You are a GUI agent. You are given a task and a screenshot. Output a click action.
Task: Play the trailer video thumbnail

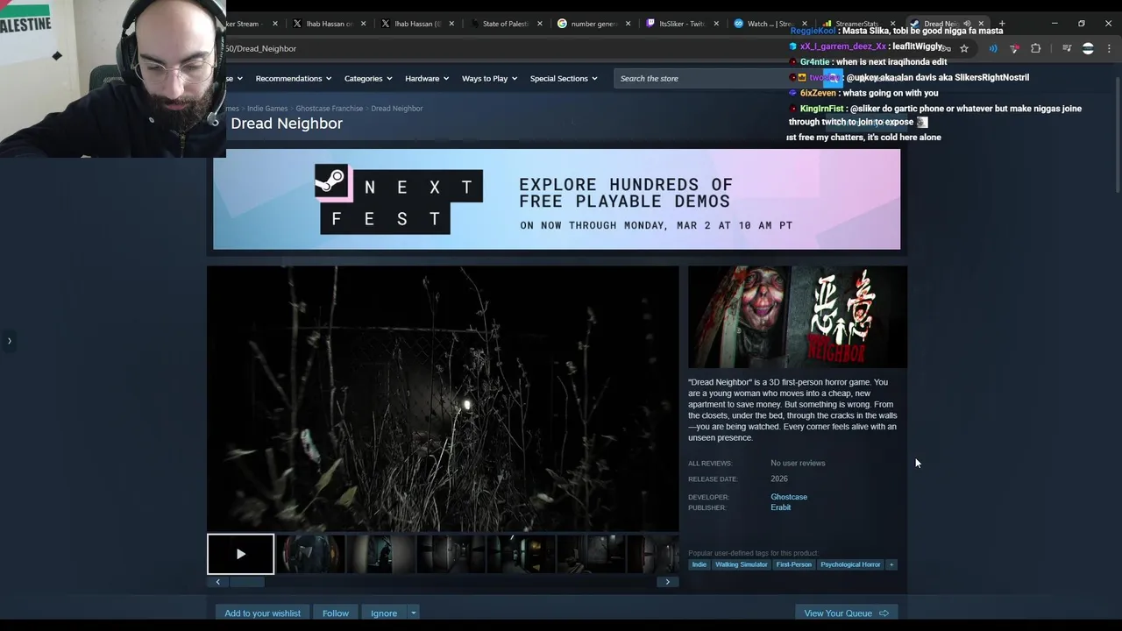pyautogui.click(x=240, y=554)
